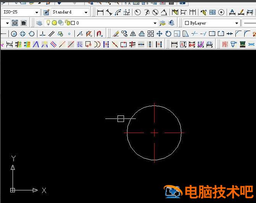Viewport: 256px width, 203px height.
Task: Select the Stretch tool
Action: (186, 34)
